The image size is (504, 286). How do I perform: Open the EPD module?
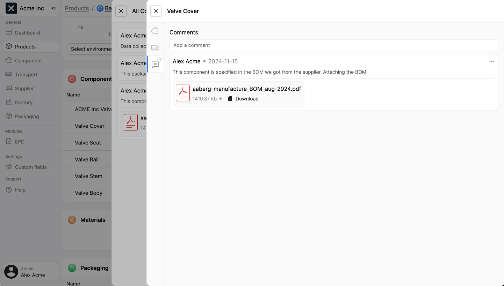tap(20, 142)
